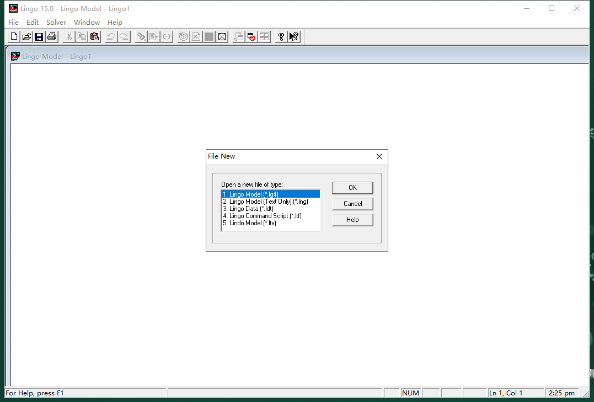Open the File menu
The width and height of the screenshot is (594, 402).
tap(13, 23)
